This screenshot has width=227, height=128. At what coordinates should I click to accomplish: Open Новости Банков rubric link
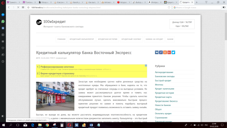pos(163,105)
